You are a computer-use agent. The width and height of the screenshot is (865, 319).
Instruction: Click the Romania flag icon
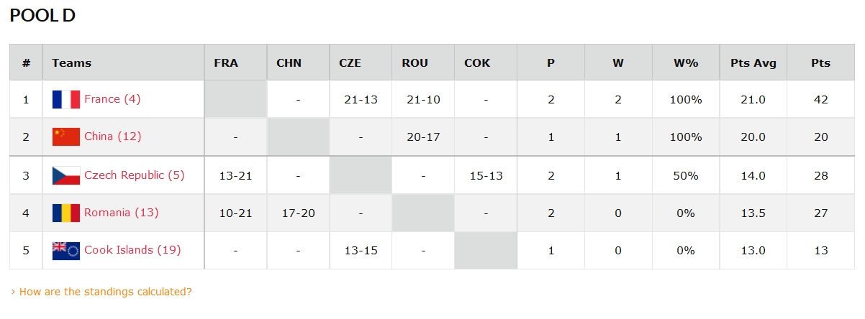(66, 213)
